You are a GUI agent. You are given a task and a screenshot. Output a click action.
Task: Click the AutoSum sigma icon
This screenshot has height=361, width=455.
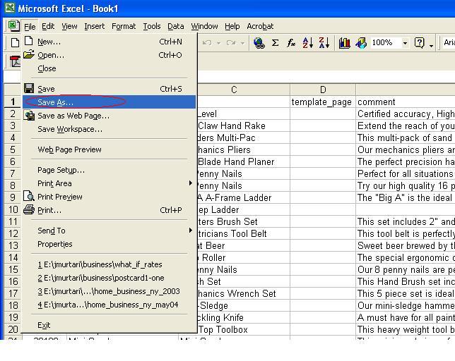coord(275,43)
